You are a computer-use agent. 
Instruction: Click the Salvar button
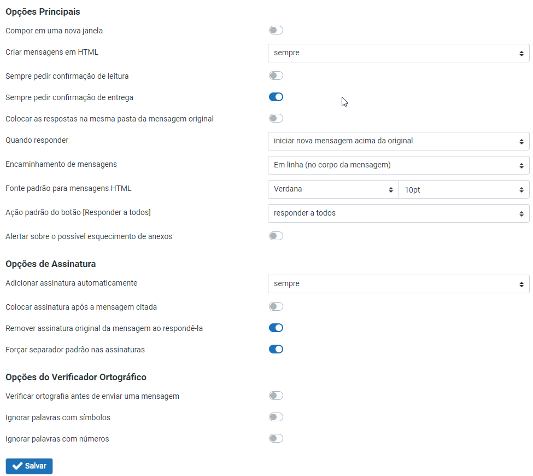click(x=29, y=466)
